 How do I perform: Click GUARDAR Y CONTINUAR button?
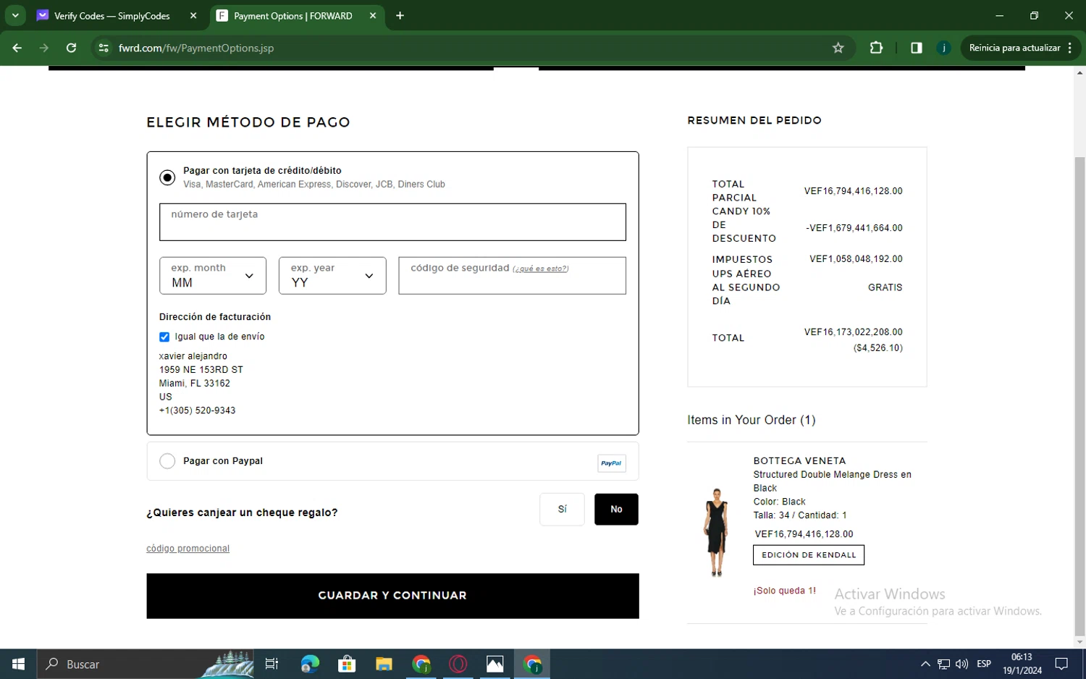(x=392, y=596)
